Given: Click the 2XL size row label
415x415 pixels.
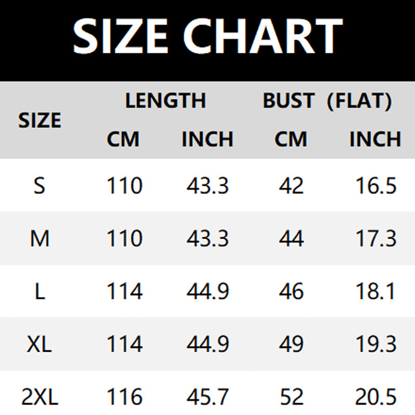Looking at the screenshot, I should click(x=39, y=397).
